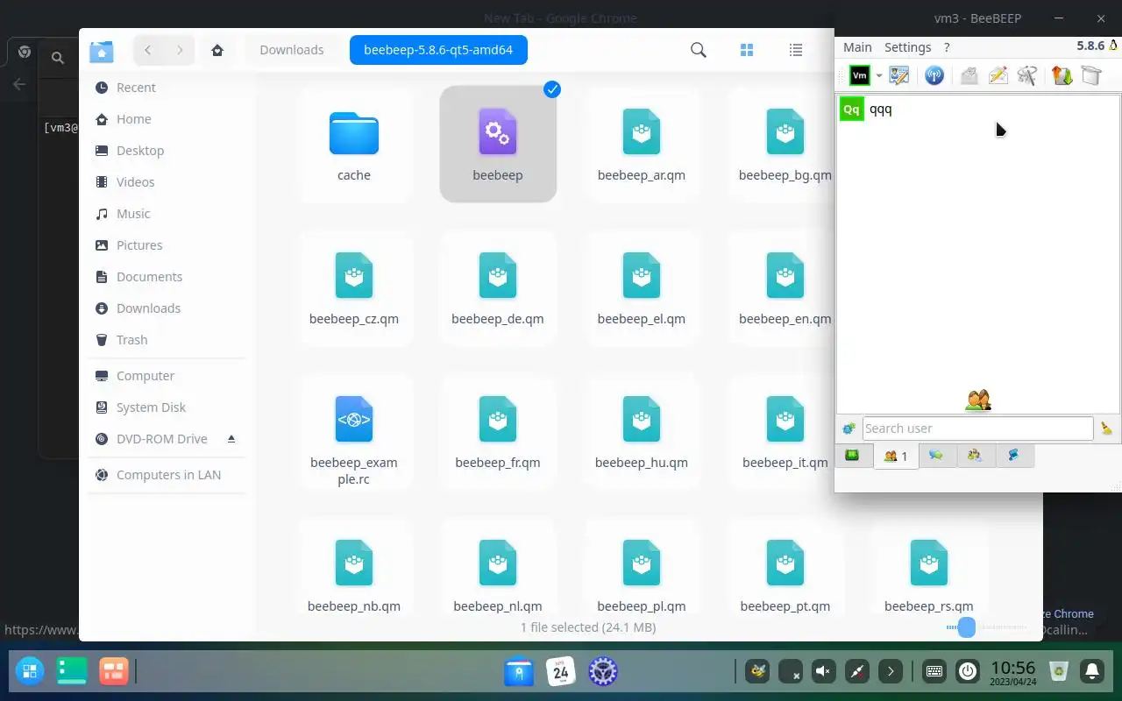Image resolution: width=1122 pixels, height=701 pixels.
Task: Toggle the muted volume tray icon
Action: tap(823, 672)
